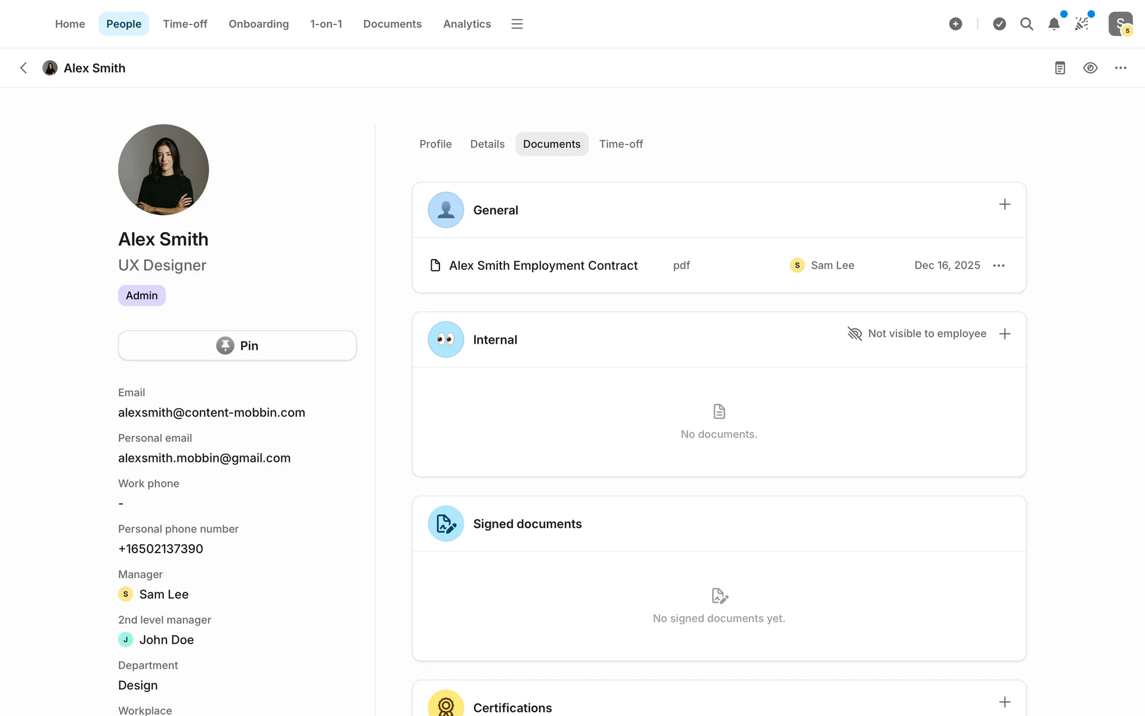Click the Not visible to employee indicator
The image size is (1145, 716).
917,334
